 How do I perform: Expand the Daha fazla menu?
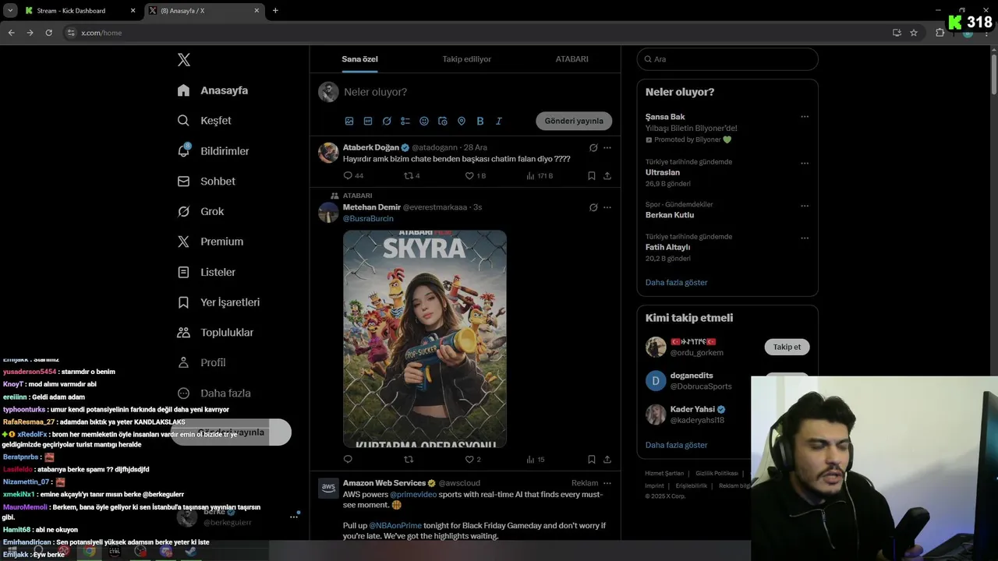[214, 393]
